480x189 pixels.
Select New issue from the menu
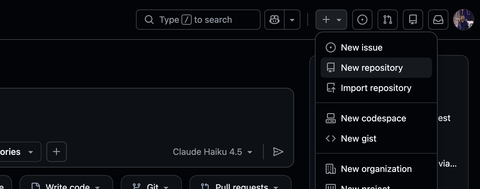tap(361, 47)
